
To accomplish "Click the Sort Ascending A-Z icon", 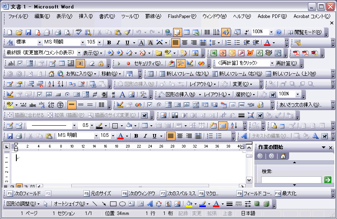I will click(x=51, y=84).
